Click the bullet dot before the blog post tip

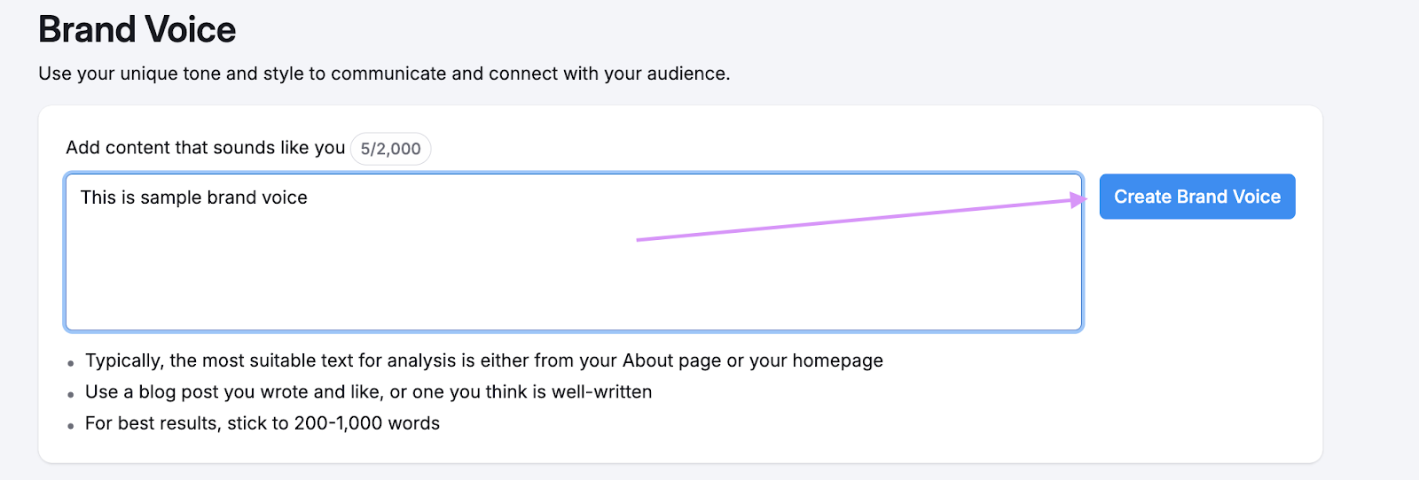pyautogui.click(x=71, y=394)
